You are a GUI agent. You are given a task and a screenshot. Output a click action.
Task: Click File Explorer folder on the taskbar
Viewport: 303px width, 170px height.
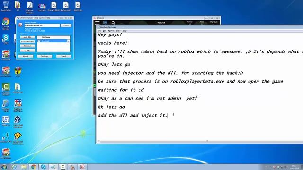(24, 167)
